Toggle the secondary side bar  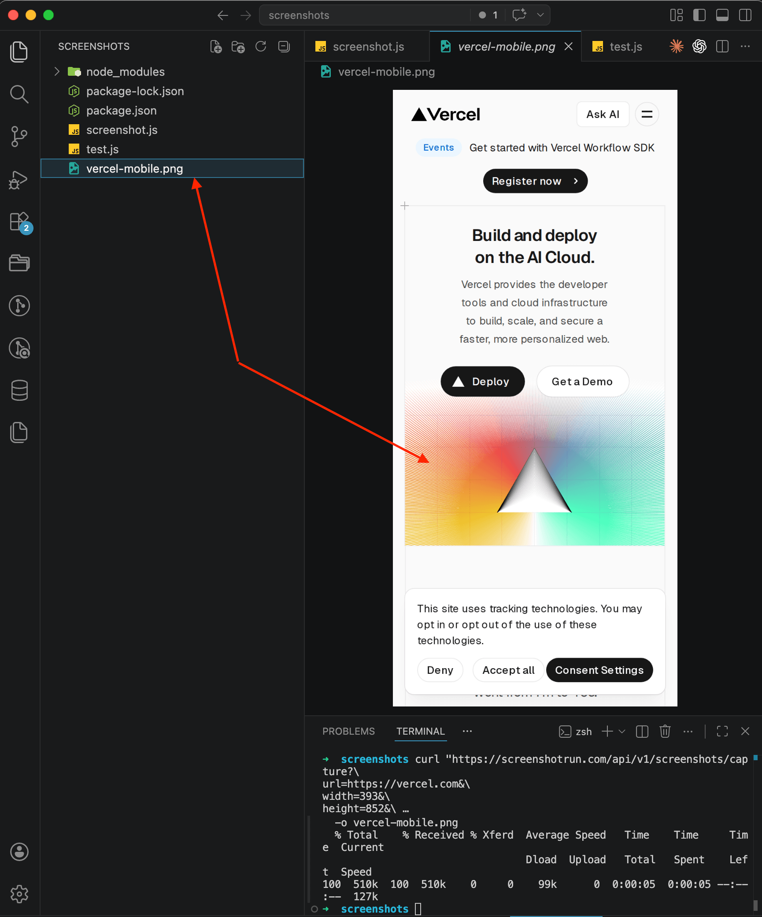coord(745,15)
